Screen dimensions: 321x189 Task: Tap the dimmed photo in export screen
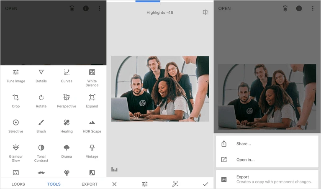click(x=267, y=97)
